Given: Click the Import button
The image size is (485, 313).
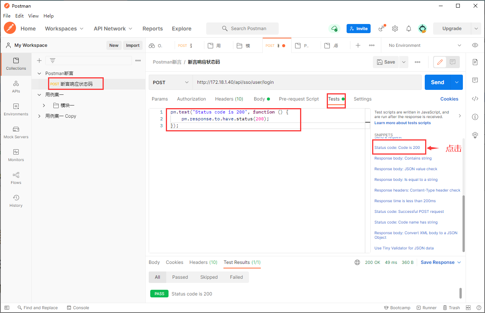Looking at the screenshot, I should coord(133,45).
